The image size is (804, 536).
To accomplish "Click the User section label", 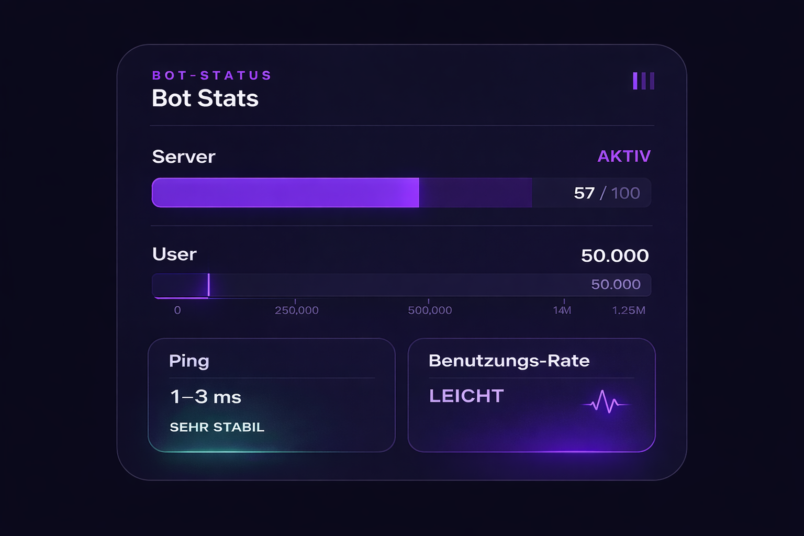I will pos(174,254).
